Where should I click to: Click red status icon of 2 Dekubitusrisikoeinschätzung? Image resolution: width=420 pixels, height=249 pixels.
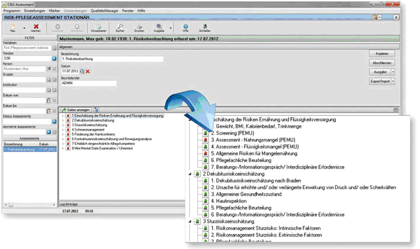point(68,120)
